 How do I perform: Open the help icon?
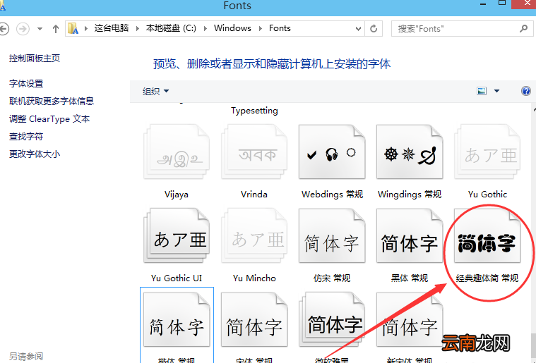[525, 91]
